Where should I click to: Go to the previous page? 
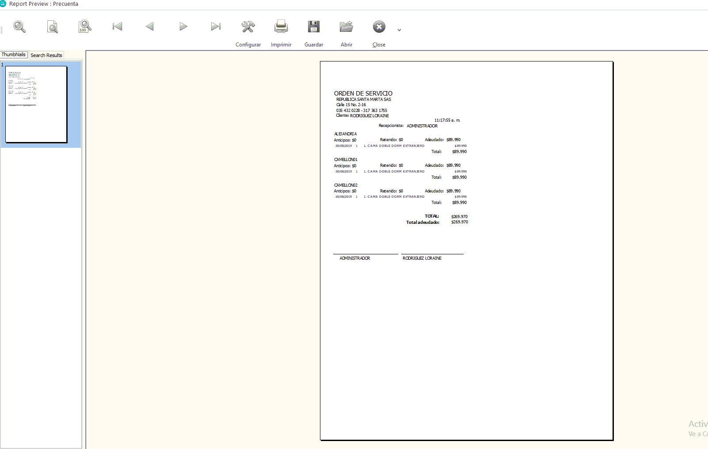(150, 27)
